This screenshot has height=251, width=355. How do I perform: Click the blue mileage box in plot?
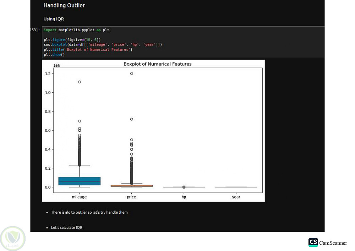point(80,181)
